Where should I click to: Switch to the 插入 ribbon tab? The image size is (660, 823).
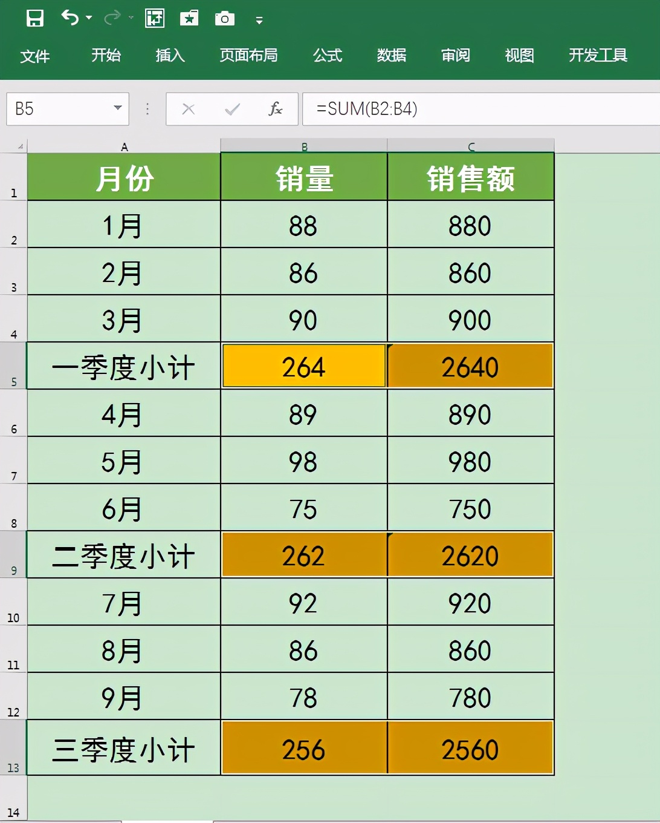[x=170, y=55]
